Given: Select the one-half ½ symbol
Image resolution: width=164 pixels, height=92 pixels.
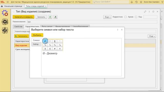Looking at the screenshot, I should (x=45, y=45).
